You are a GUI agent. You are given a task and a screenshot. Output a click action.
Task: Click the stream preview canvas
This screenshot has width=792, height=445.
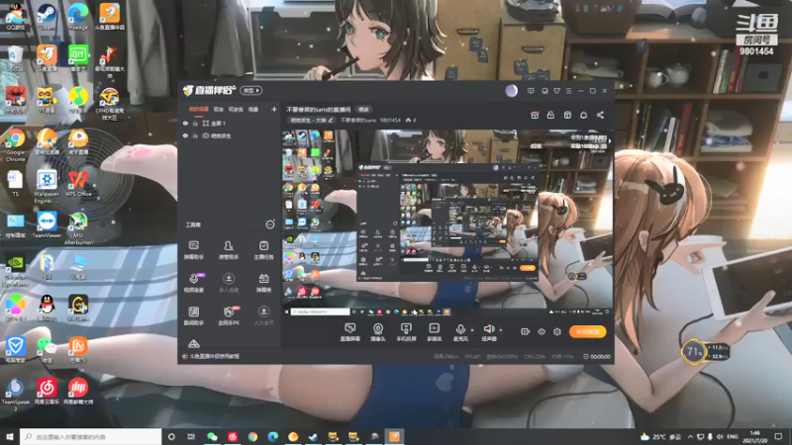[446, 223]
